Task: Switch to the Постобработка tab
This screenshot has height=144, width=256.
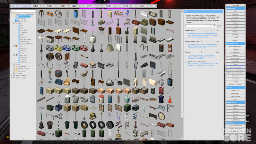Action: pos(99,6)
